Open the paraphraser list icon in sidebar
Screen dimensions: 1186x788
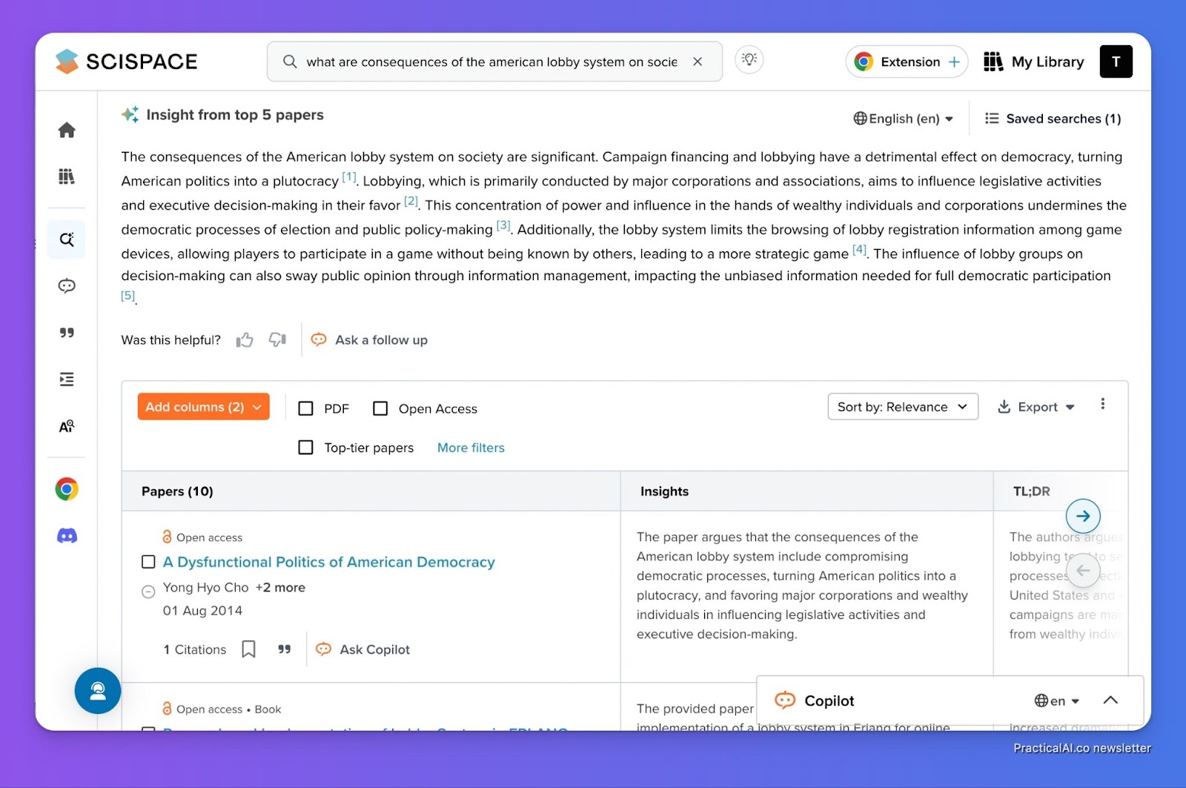coord(67,380)
